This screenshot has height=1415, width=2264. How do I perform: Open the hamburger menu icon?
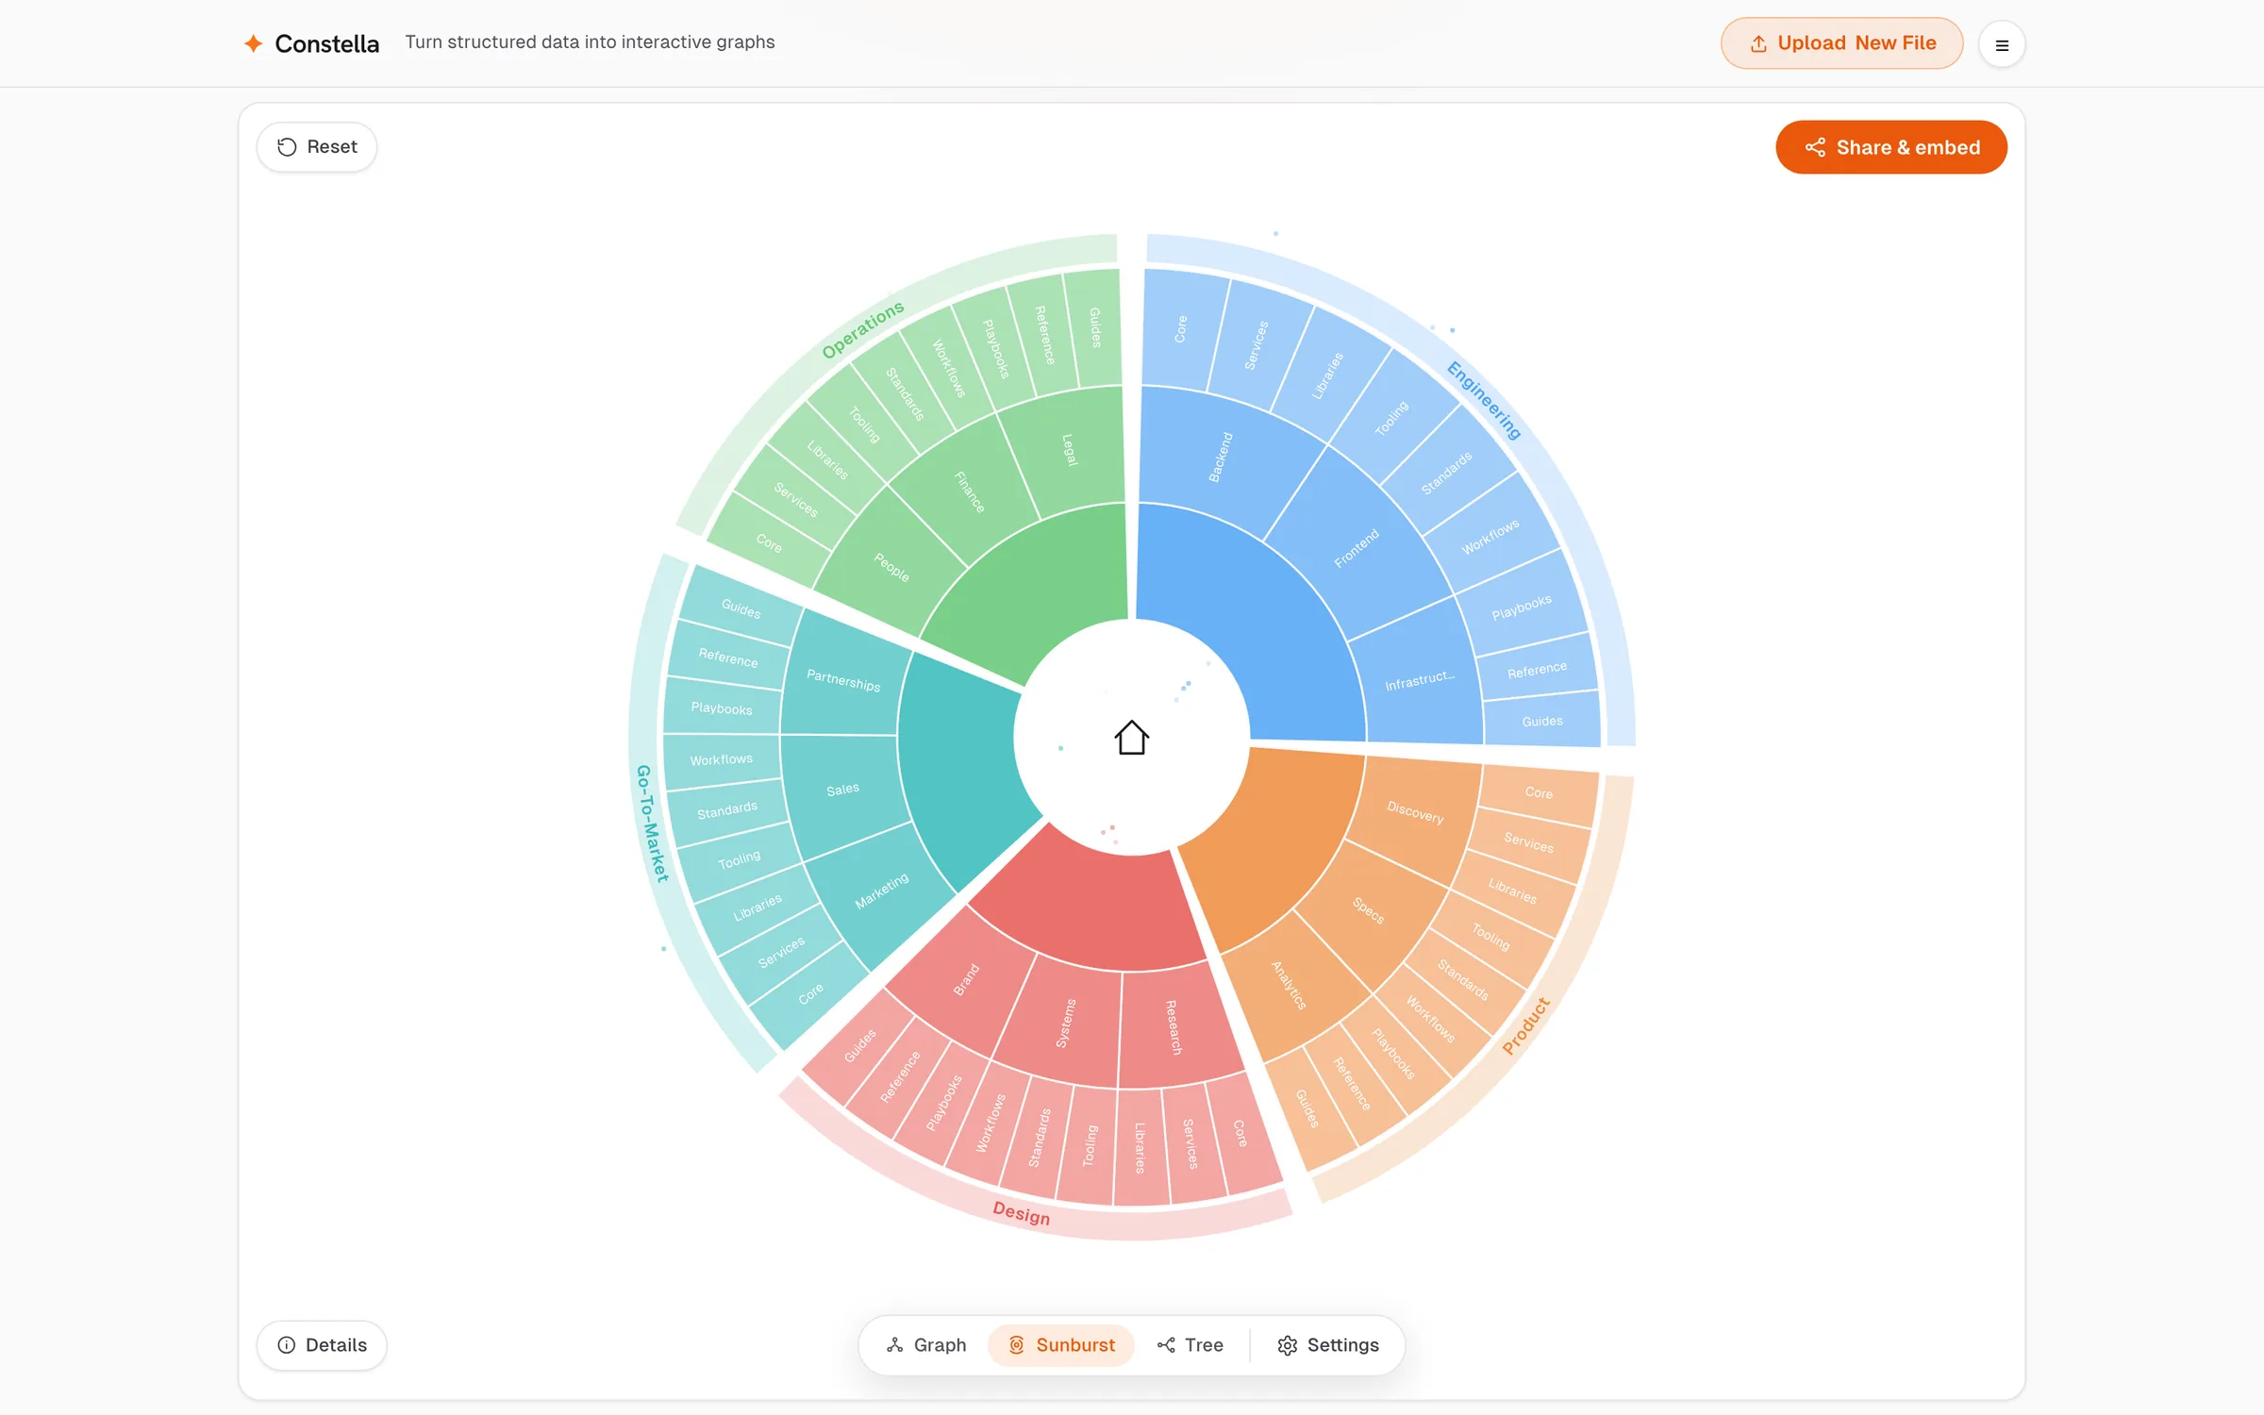pyautogui.click(x=2002, y=44)
